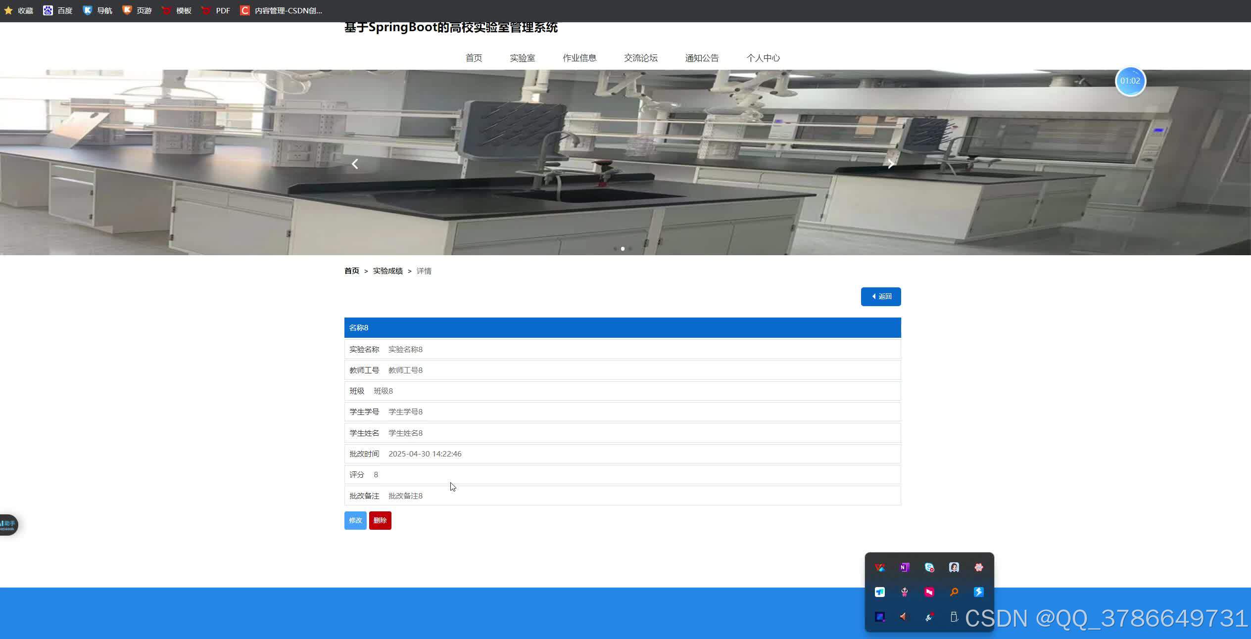Go to 作业信息 in the navigation bar

pyautogui.click(x=579, y=58)
